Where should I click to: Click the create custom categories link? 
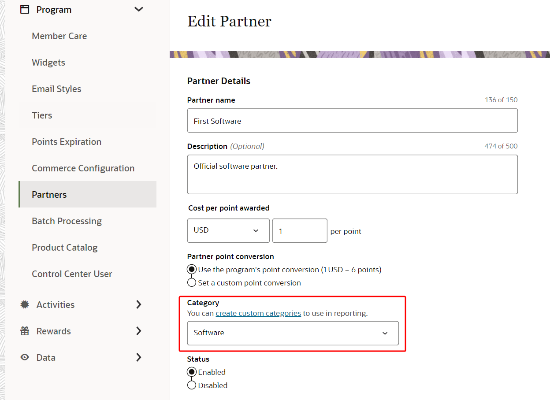(x=258, y=313)
